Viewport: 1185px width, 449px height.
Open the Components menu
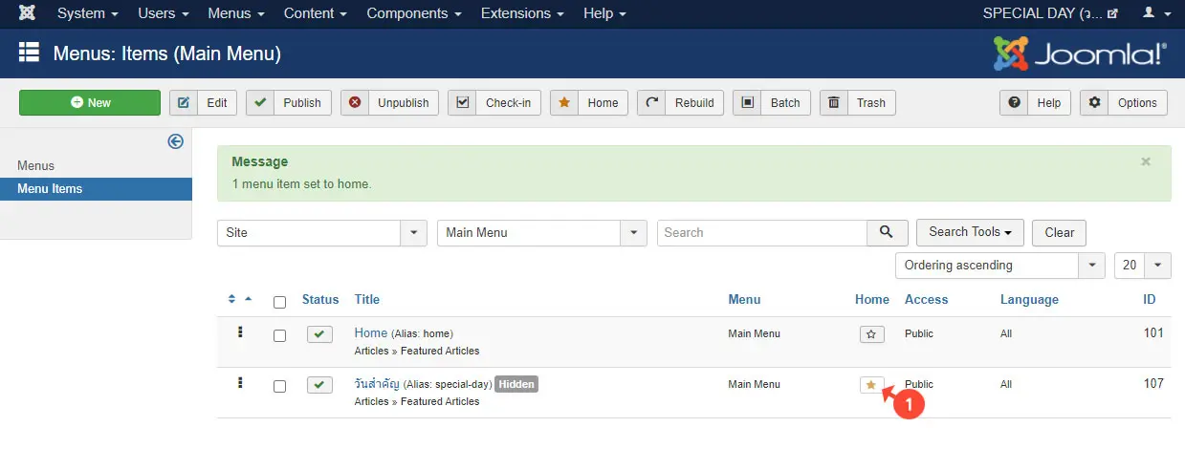[412, 13]
